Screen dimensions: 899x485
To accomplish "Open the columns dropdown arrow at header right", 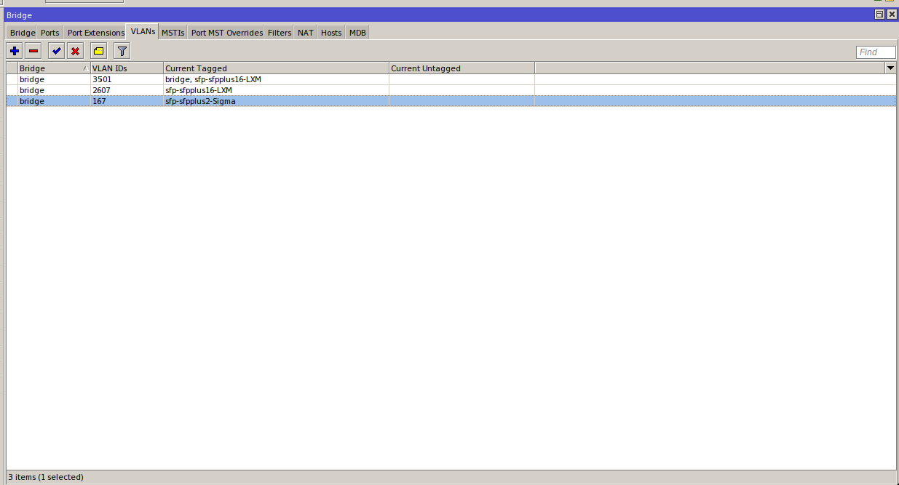I will [x=890, y=68].
